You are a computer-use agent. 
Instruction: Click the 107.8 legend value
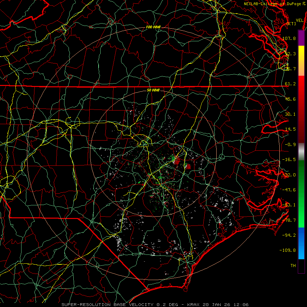(289, 38)
